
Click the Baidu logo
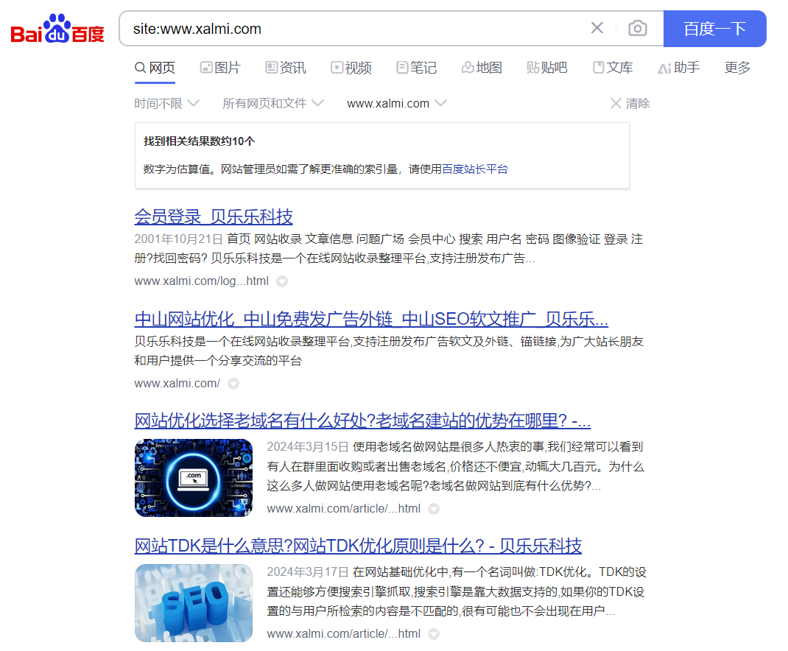coord(57,29)
